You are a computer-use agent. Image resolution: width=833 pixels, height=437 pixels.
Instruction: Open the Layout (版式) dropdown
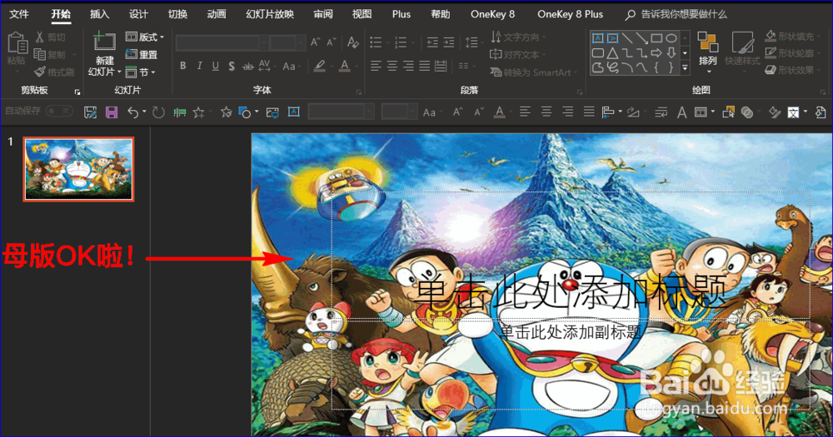point(145,37)
